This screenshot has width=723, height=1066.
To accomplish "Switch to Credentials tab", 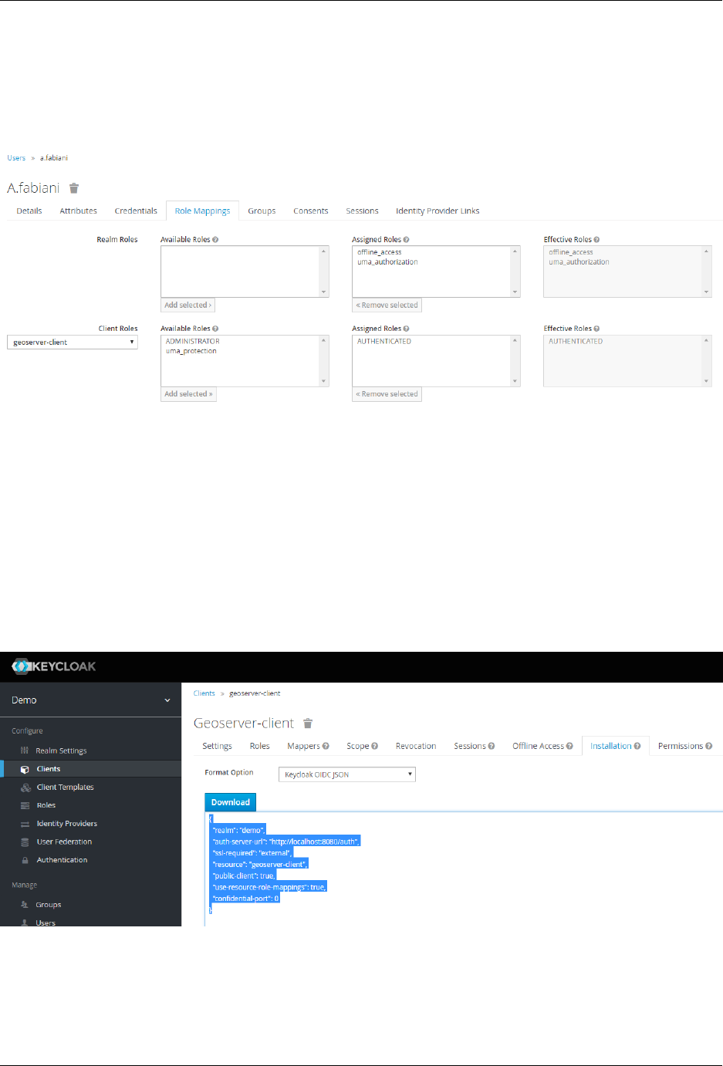I will [x=136, y=211].
